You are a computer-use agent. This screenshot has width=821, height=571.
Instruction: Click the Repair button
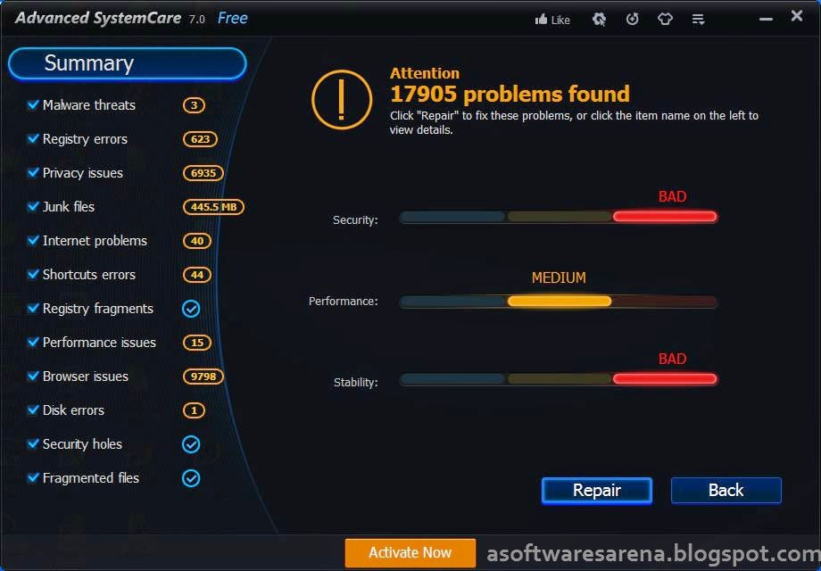pos(597,491)
